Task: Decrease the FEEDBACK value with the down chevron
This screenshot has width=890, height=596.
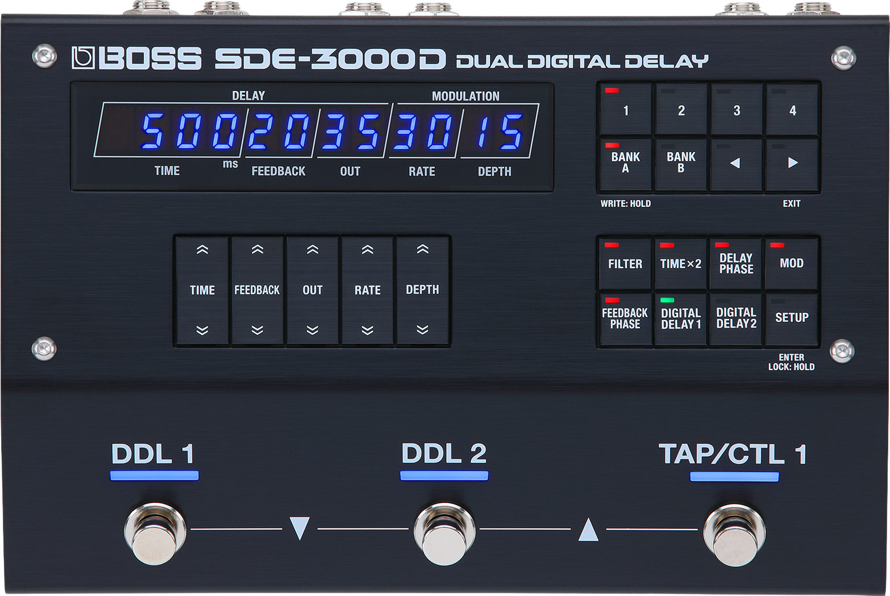Action: tap(257, 328)
